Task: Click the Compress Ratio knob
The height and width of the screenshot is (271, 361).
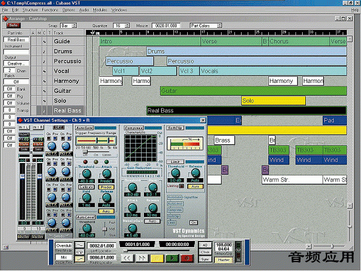Action: point(152,188)
